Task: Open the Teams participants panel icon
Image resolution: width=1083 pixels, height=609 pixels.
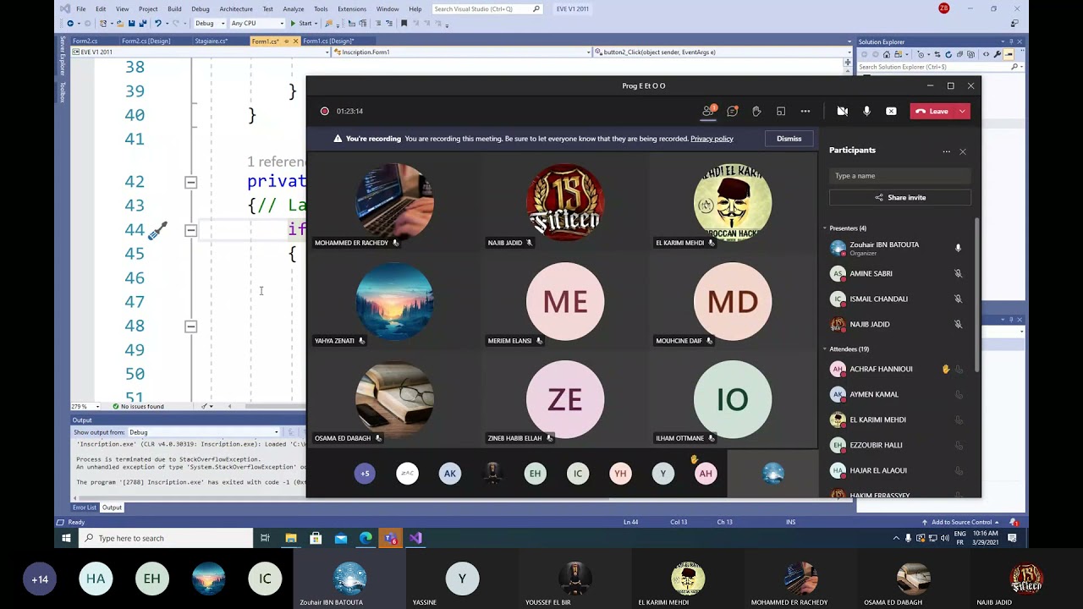Action: click(708, 111)
